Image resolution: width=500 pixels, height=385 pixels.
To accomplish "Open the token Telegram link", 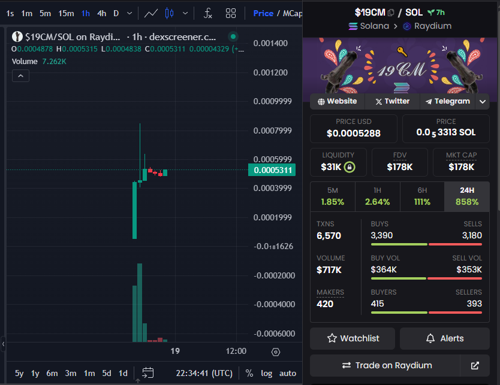I will (x=448, y=102).
